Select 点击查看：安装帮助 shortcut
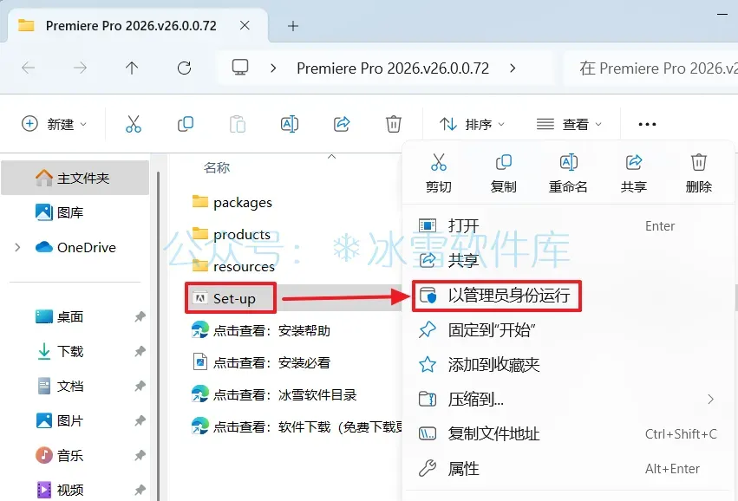Screen dimensions: 738x501 (x=261, y=331)
